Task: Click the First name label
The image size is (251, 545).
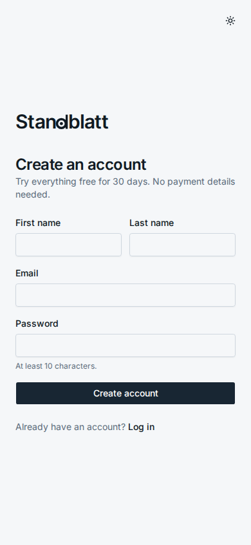Action: (38, 223)
